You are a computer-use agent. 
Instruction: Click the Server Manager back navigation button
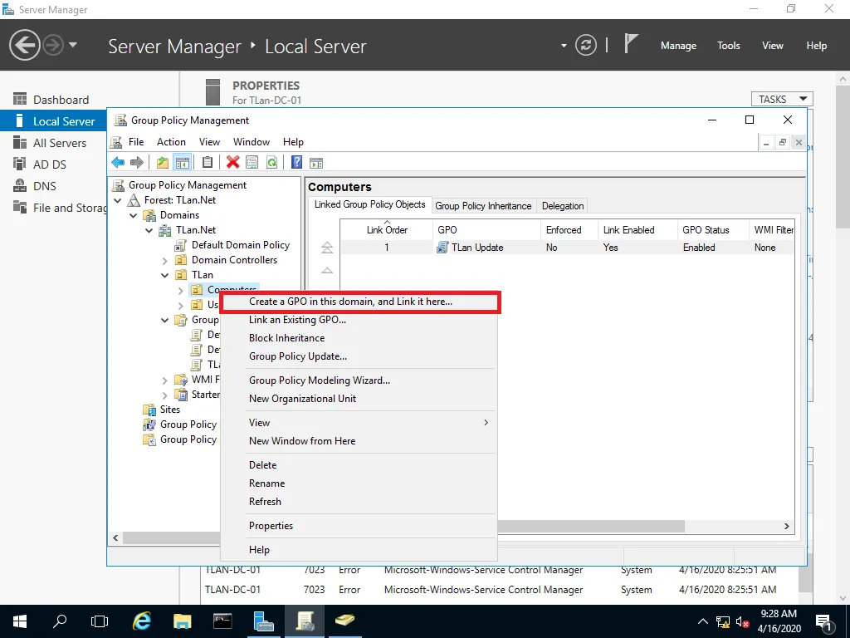(x=24, y=45)
